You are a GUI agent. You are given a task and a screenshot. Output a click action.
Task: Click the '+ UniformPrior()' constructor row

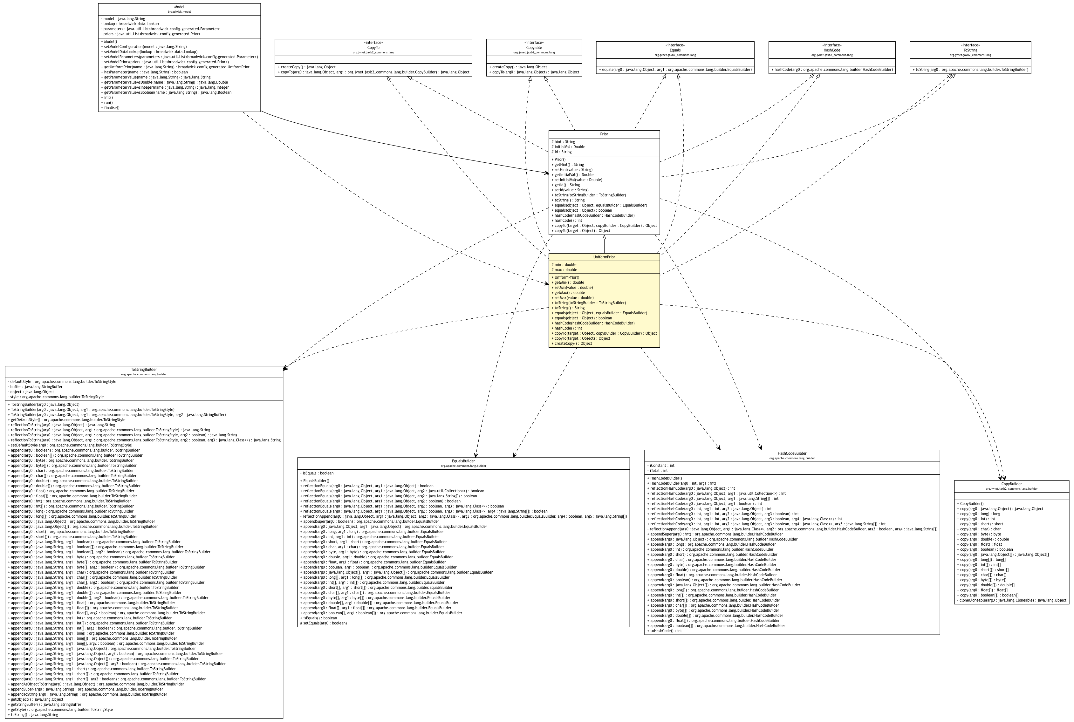click(565, 278)
